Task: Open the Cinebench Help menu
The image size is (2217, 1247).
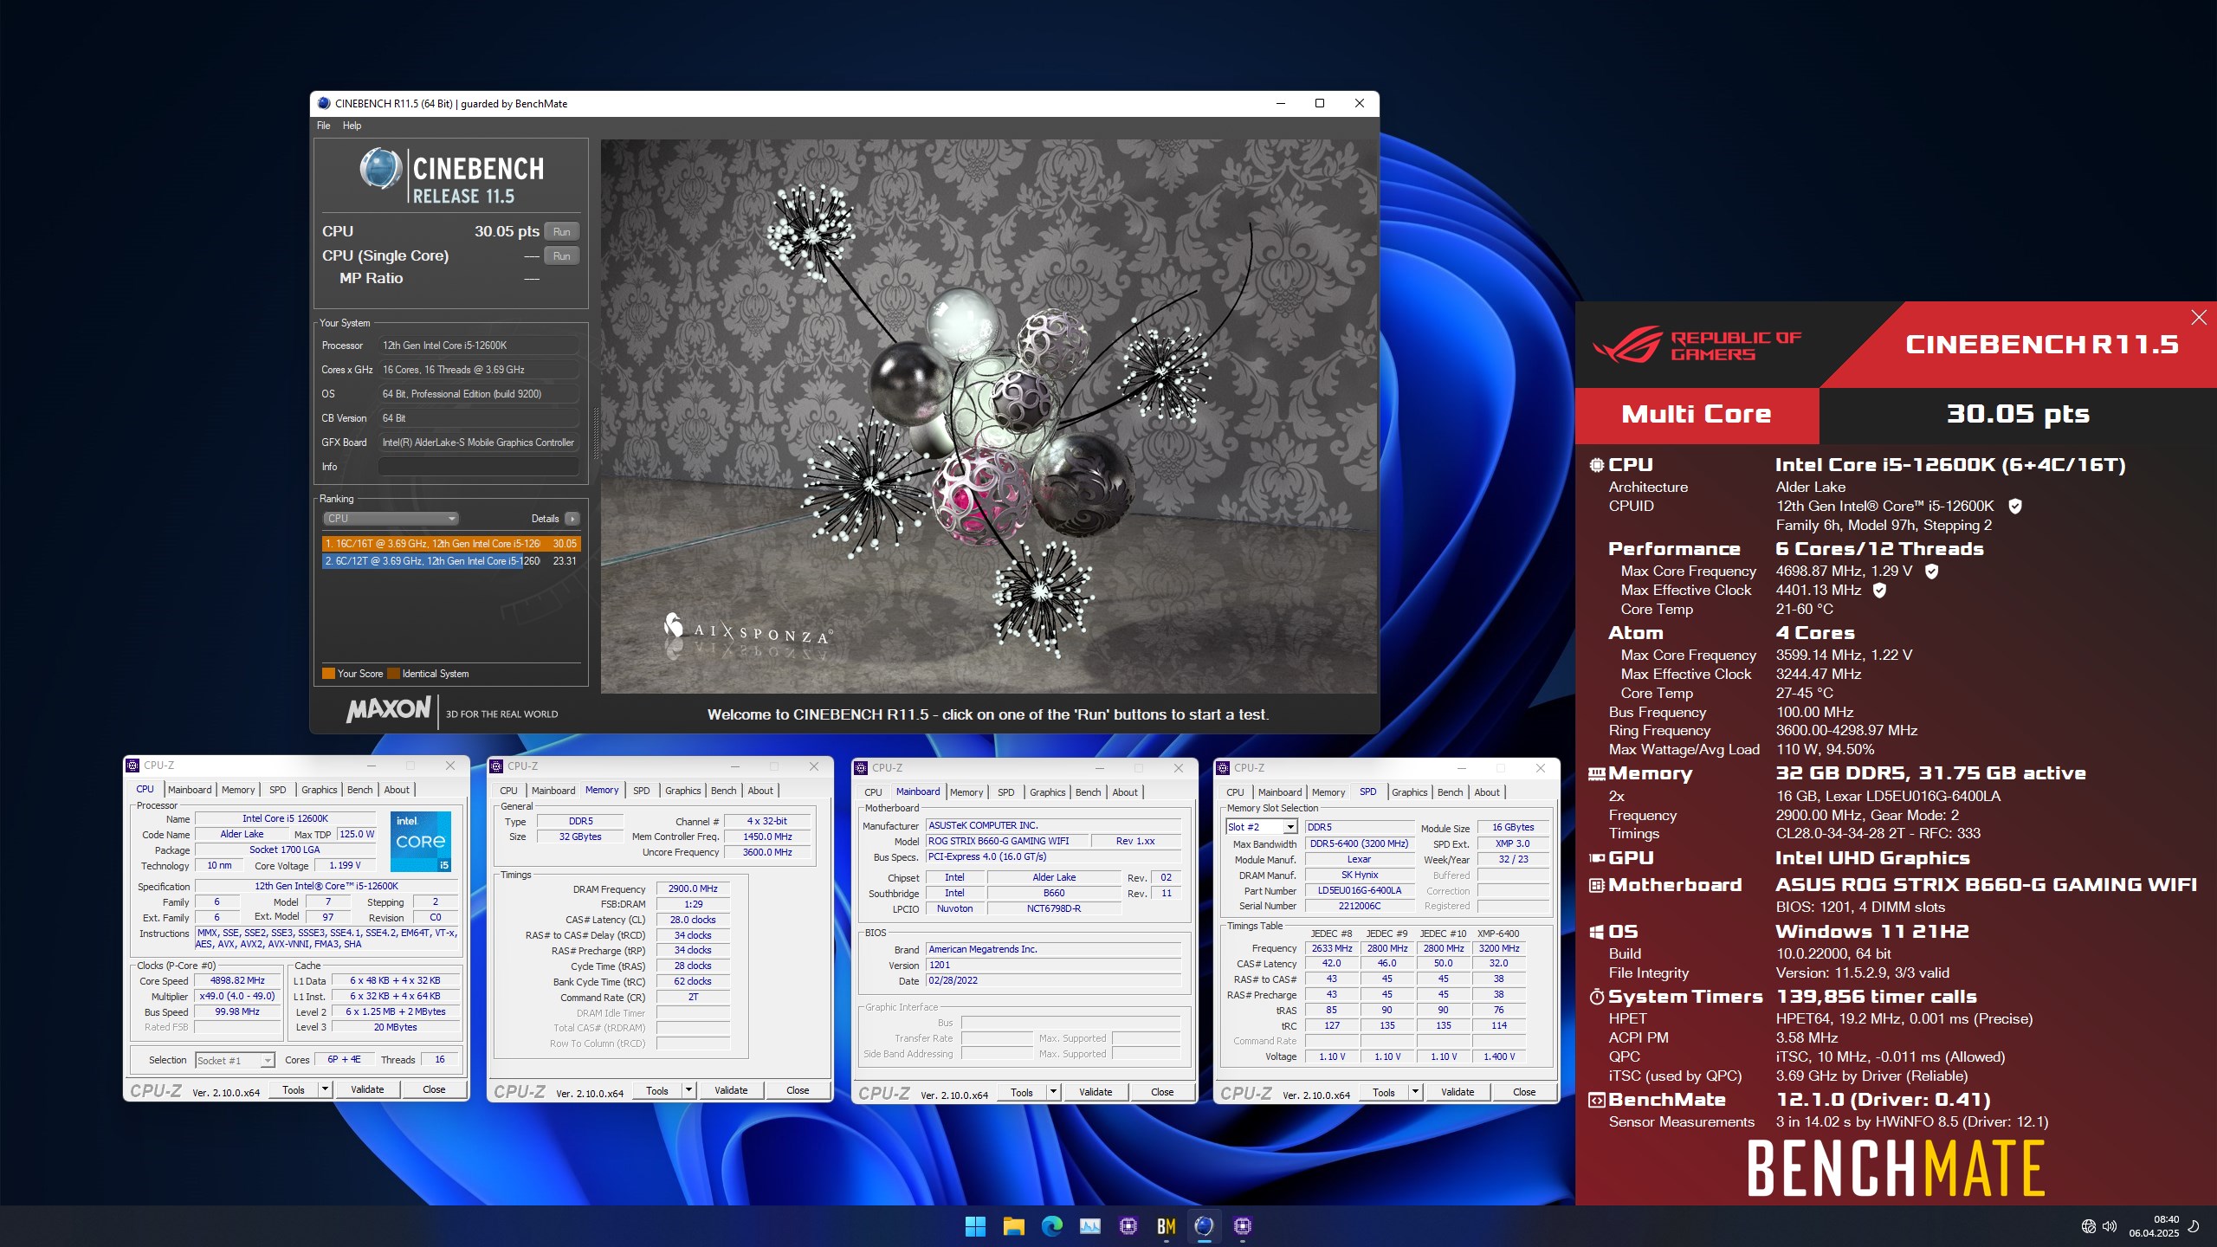Action: click(352, 126)
